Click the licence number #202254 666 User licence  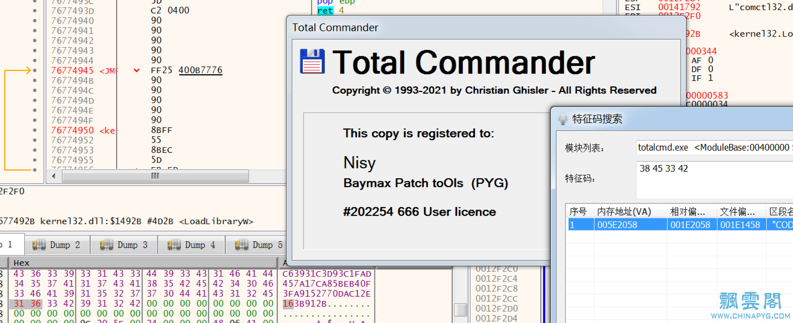(419, 212)
